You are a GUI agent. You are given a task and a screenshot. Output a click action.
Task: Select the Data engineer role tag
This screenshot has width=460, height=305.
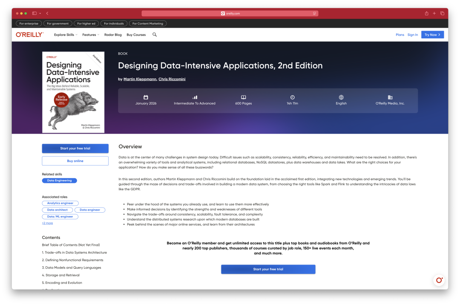point(90,210)
